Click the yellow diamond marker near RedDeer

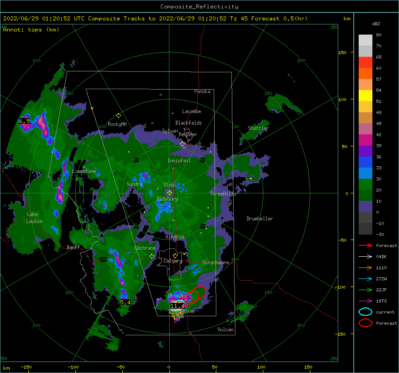point(182,144)
